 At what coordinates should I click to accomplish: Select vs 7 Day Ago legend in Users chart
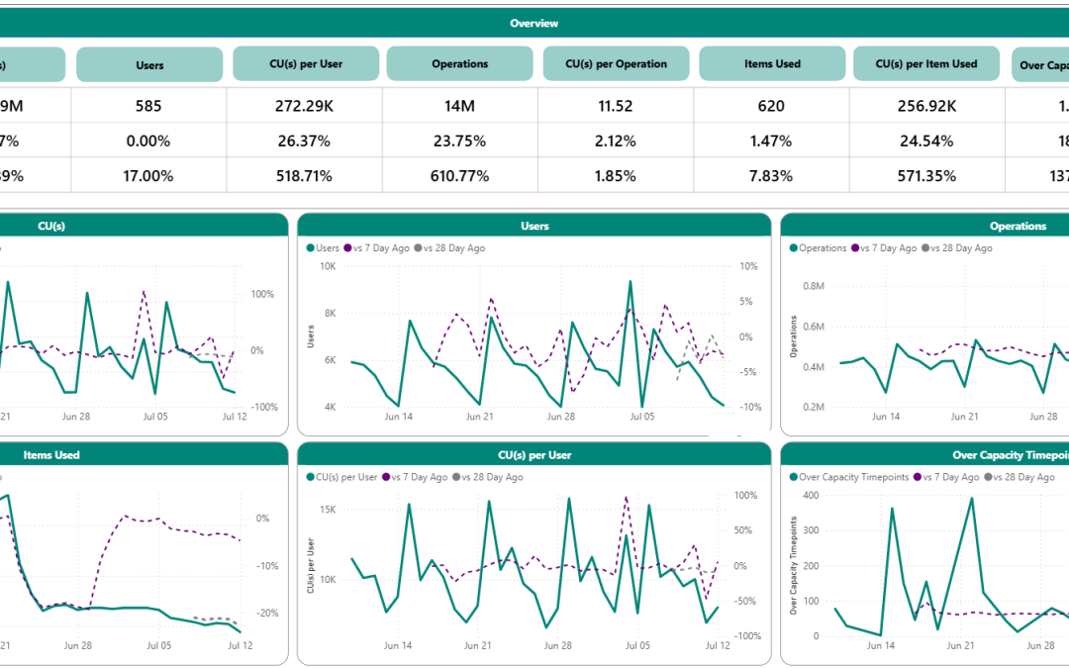pos(376,248)
